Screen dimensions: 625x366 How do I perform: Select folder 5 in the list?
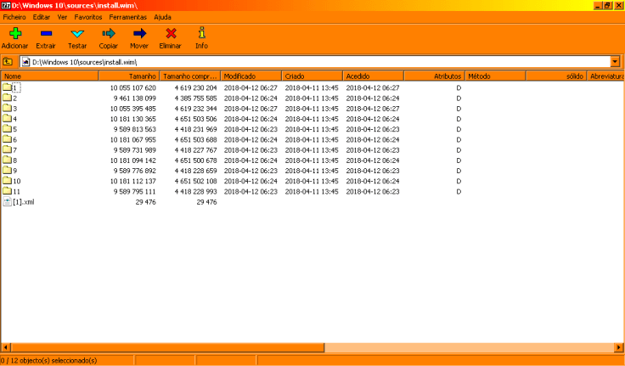coord(14,129)
